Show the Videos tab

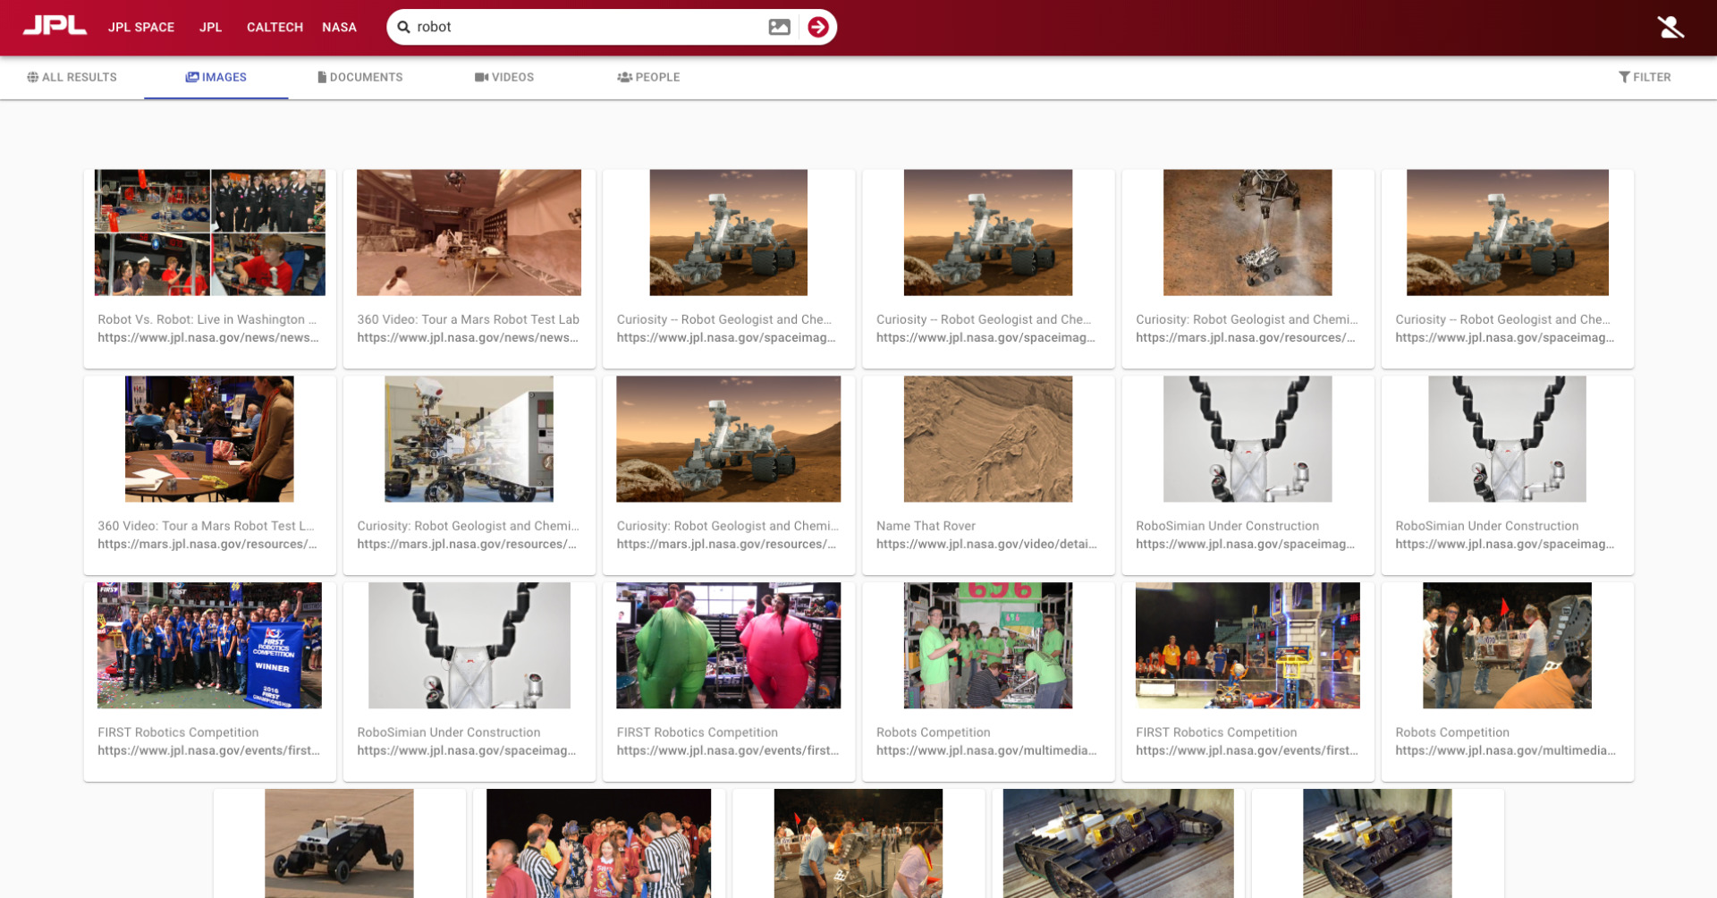pyautogui.click(x=504, y=77)
